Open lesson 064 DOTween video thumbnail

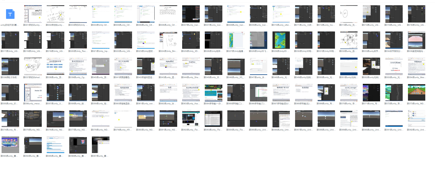[x=213, y=93]
